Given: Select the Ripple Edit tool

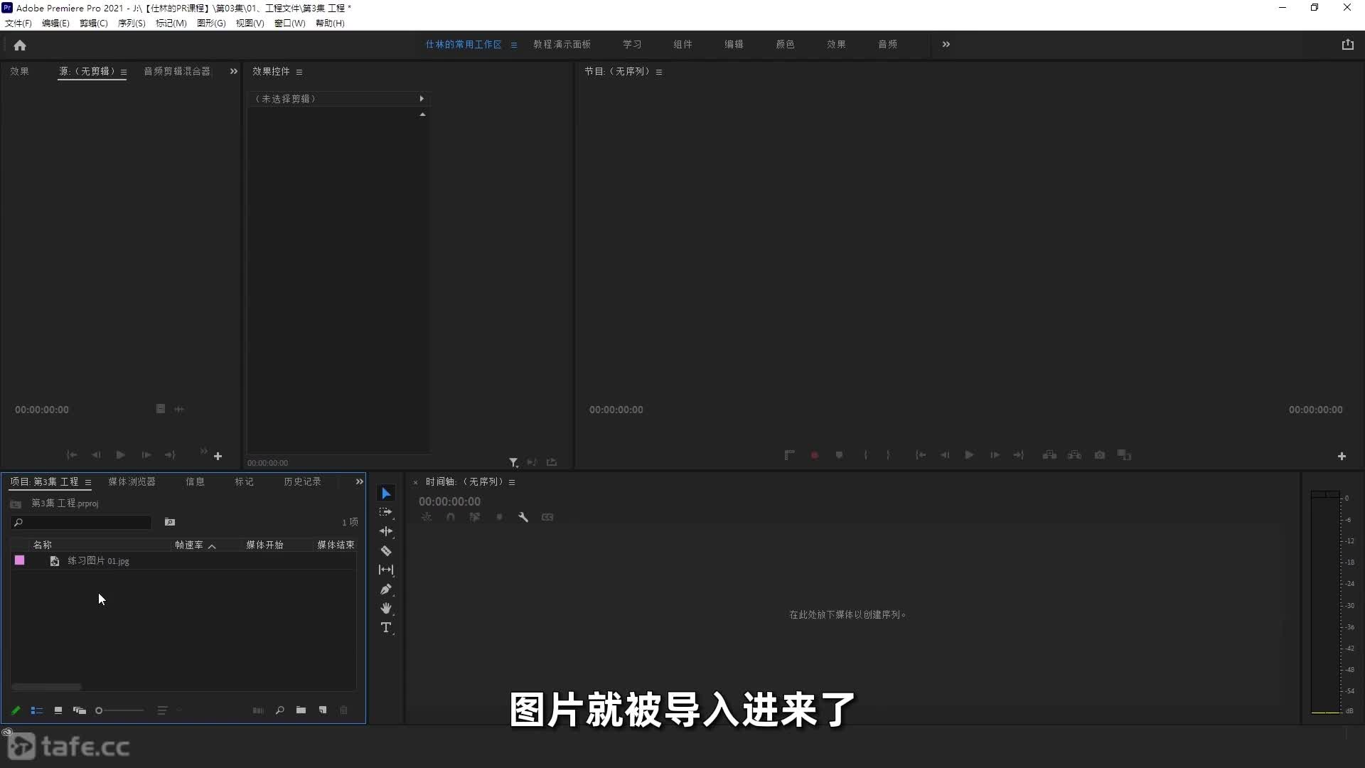Looking at the screenshot, I should pyautogui.click(x=386, y=531).
